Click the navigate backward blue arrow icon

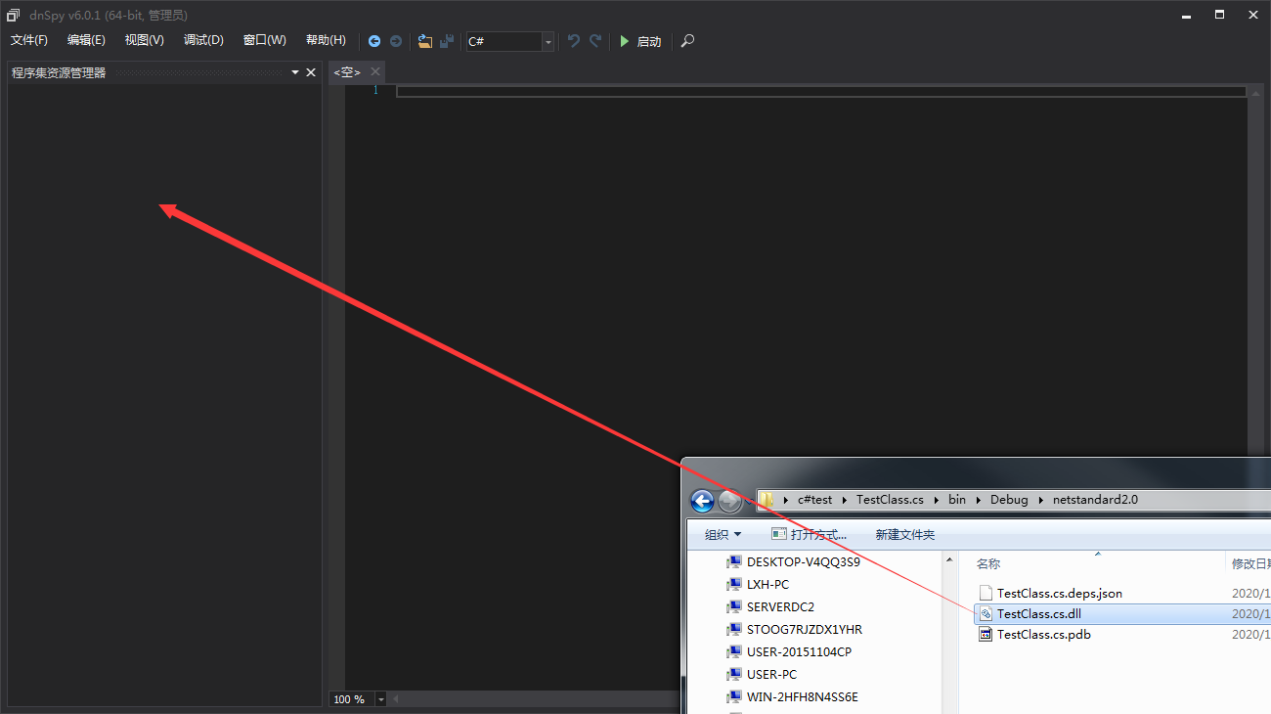[374, 41]
